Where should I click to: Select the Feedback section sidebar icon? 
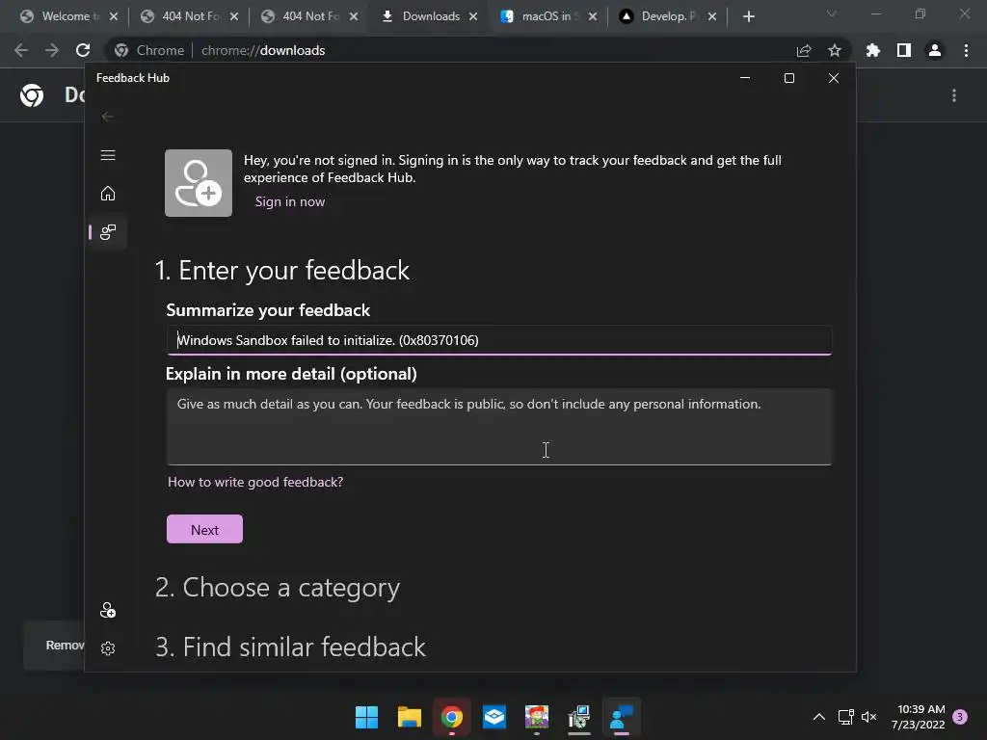click(x=108, y=232)
